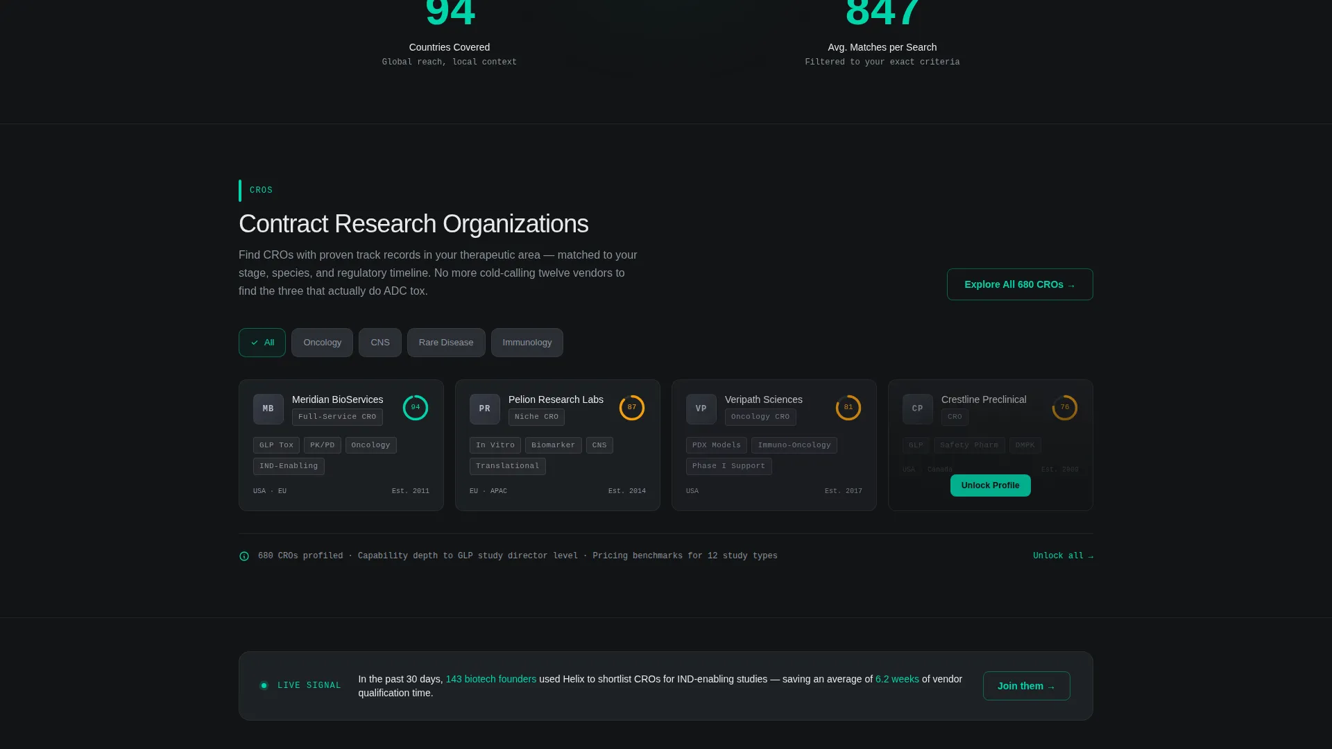Filter CROs by CNS
The width and height of the screenshot is (1332, 749).
380,343
